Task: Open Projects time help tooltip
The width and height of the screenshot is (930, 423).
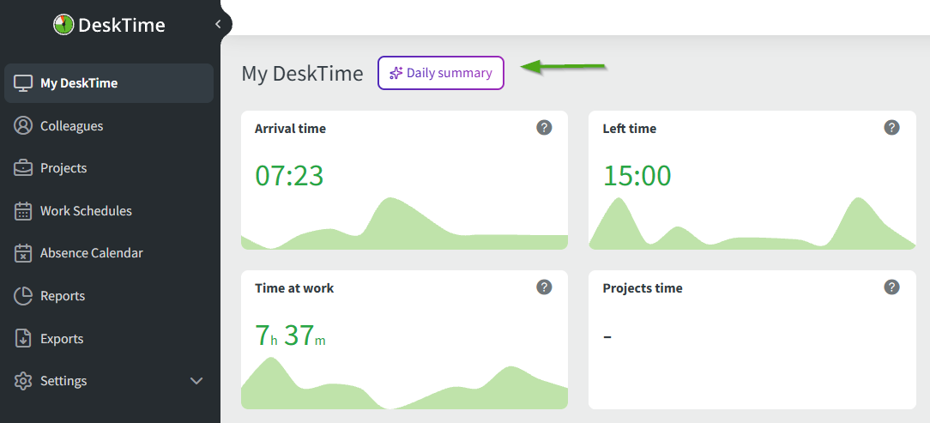Action: 891,287
